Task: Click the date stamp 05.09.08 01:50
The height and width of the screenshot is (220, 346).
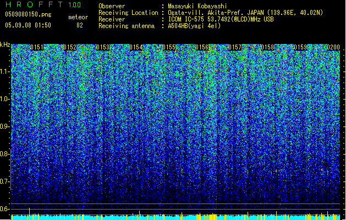Action: 28,25
